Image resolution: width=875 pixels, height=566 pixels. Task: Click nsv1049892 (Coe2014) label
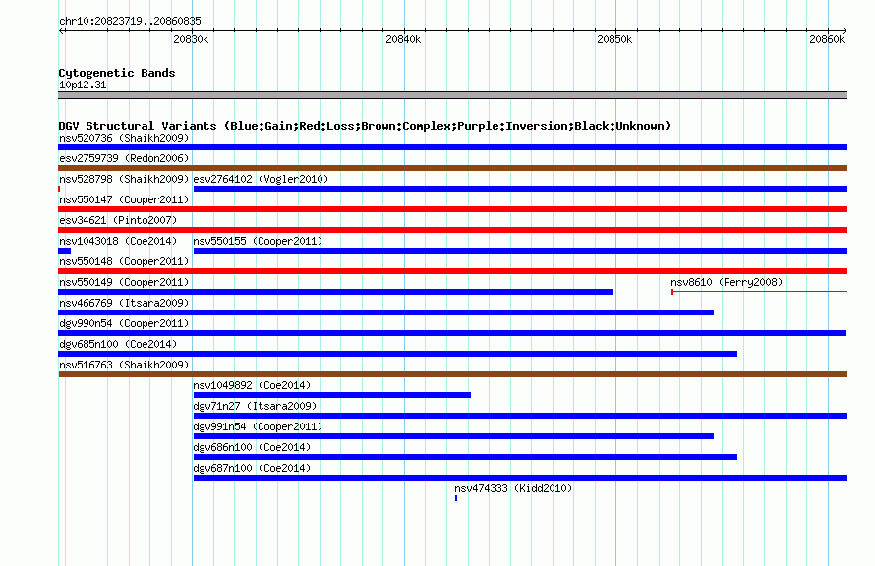[x=252, y=385]
